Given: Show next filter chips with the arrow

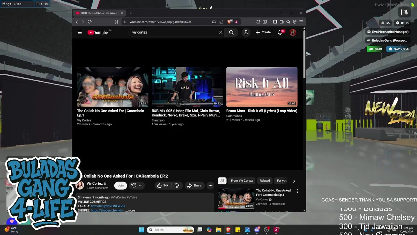Looking at the screenshot, I should coord(294,181).
